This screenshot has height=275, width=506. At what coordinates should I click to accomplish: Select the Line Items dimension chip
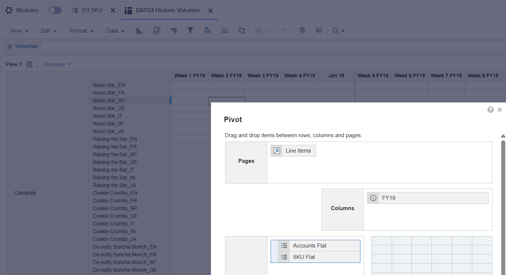tap(293, 151)
